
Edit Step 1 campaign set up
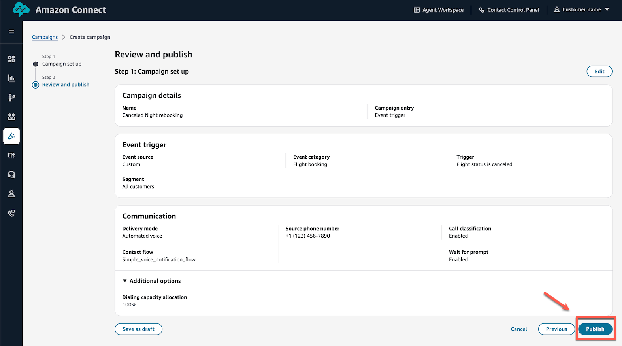tap(599, 72)
